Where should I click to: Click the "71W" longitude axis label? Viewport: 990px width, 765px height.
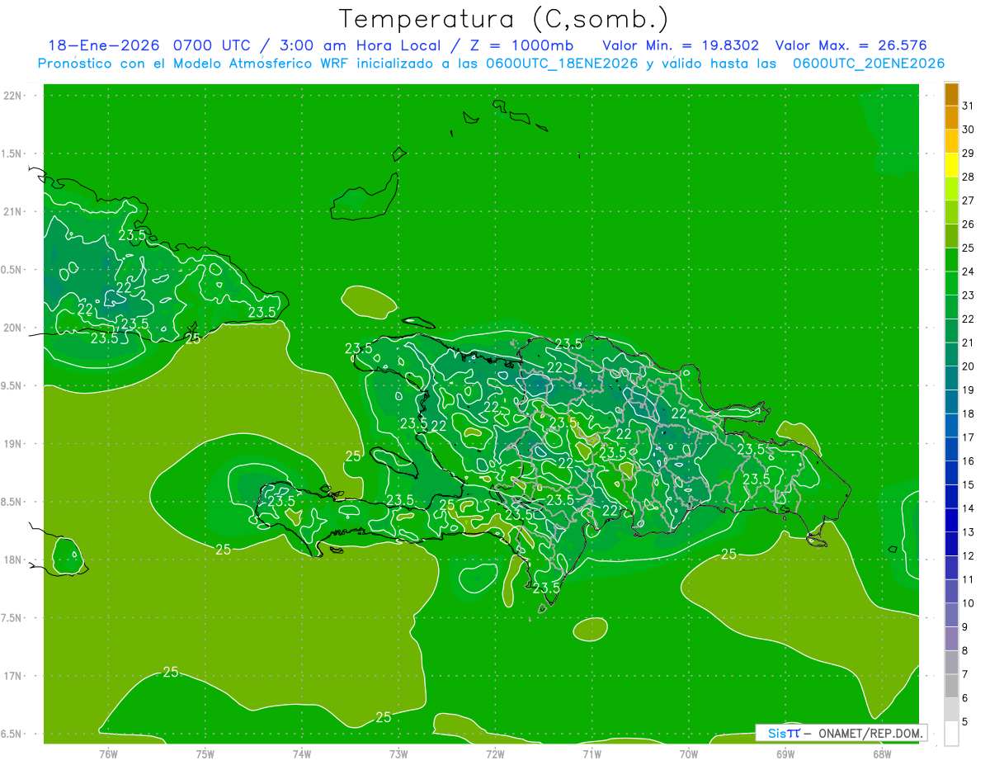pos(592,753)
